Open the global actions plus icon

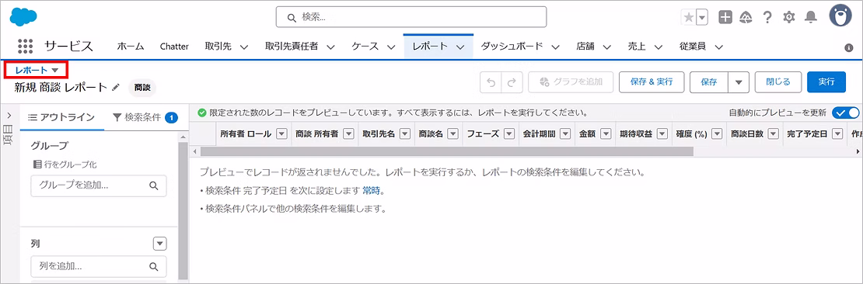tap(725, 17)
